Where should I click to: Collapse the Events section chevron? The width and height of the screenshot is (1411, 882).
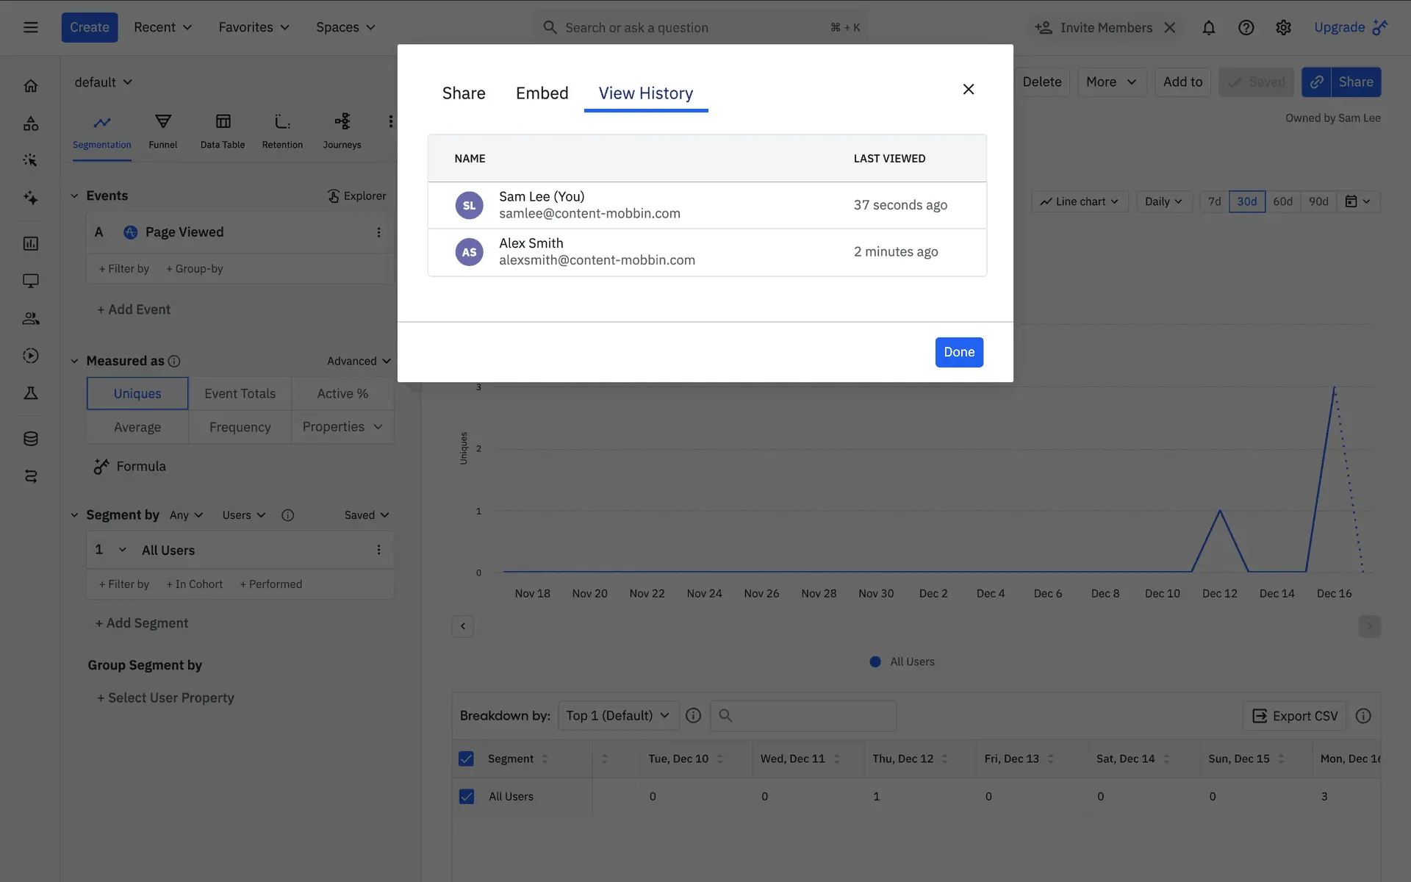(74, 196)
